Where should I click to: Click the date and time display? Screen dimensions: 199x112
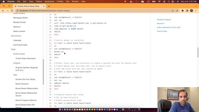click(x=189, y=2)
